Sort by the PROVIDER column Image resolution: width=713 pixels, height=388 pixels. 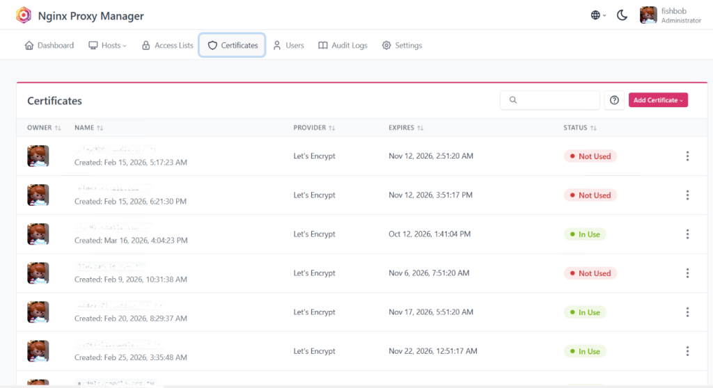314,128
